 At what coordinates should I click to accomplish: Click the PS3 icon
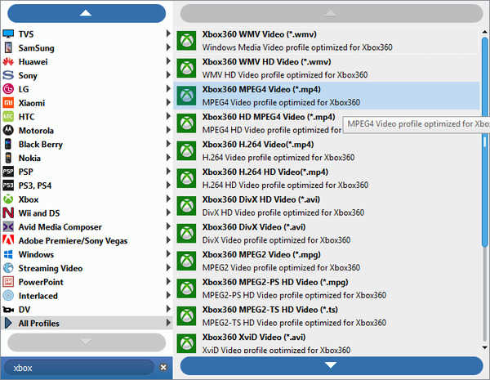8,186
